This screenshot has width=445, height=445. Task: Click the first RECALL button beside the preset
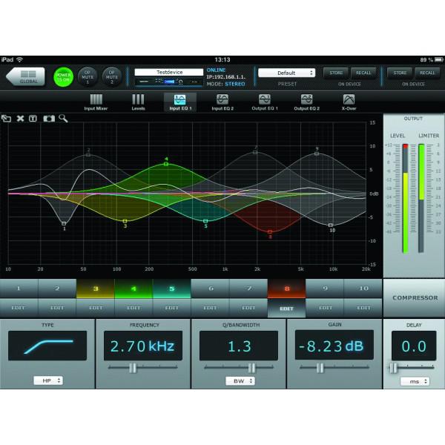[x=363, y=73]
